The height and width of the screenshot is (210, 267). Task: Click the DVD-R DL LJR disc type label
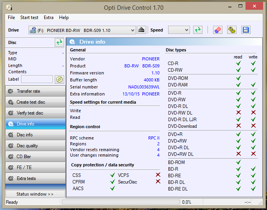(x=182, y=120)
